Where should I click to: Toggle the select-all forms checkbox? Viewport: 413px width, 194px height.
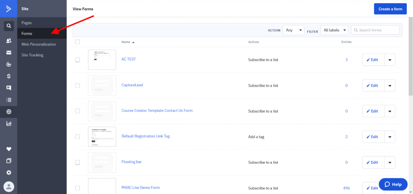point(77,42)
